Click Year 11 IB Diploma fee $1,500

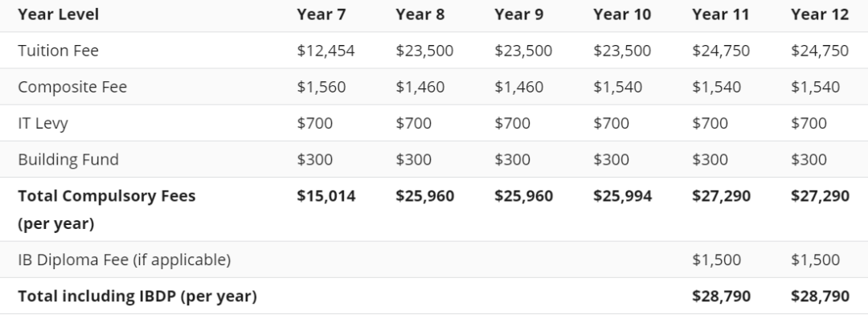[x=716, y=260]
